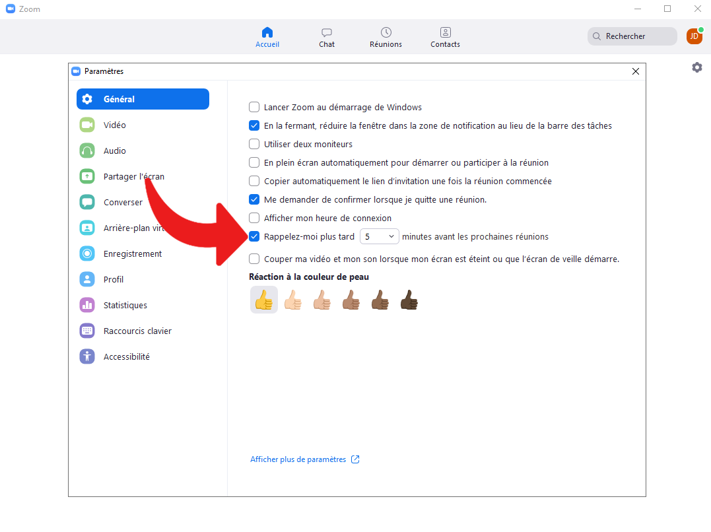The height and width of the screenshot is (532, 711).
Task: Click the Rechercher search field
Action: pos(632,36)
